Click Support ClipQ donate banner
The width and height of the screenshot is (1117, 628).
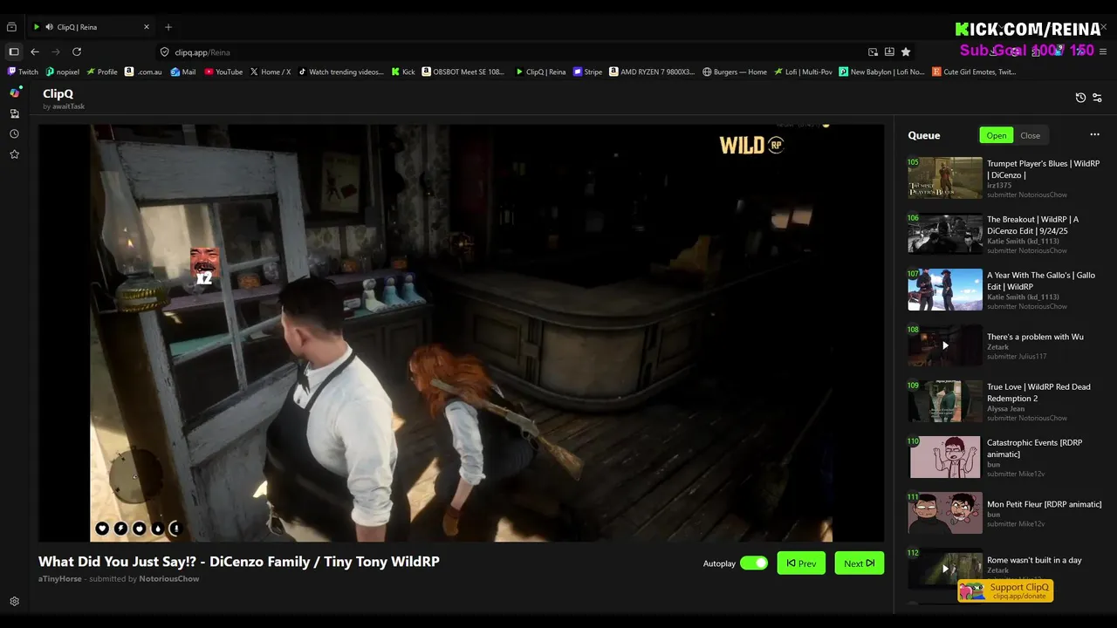[x=1005, y=590]
